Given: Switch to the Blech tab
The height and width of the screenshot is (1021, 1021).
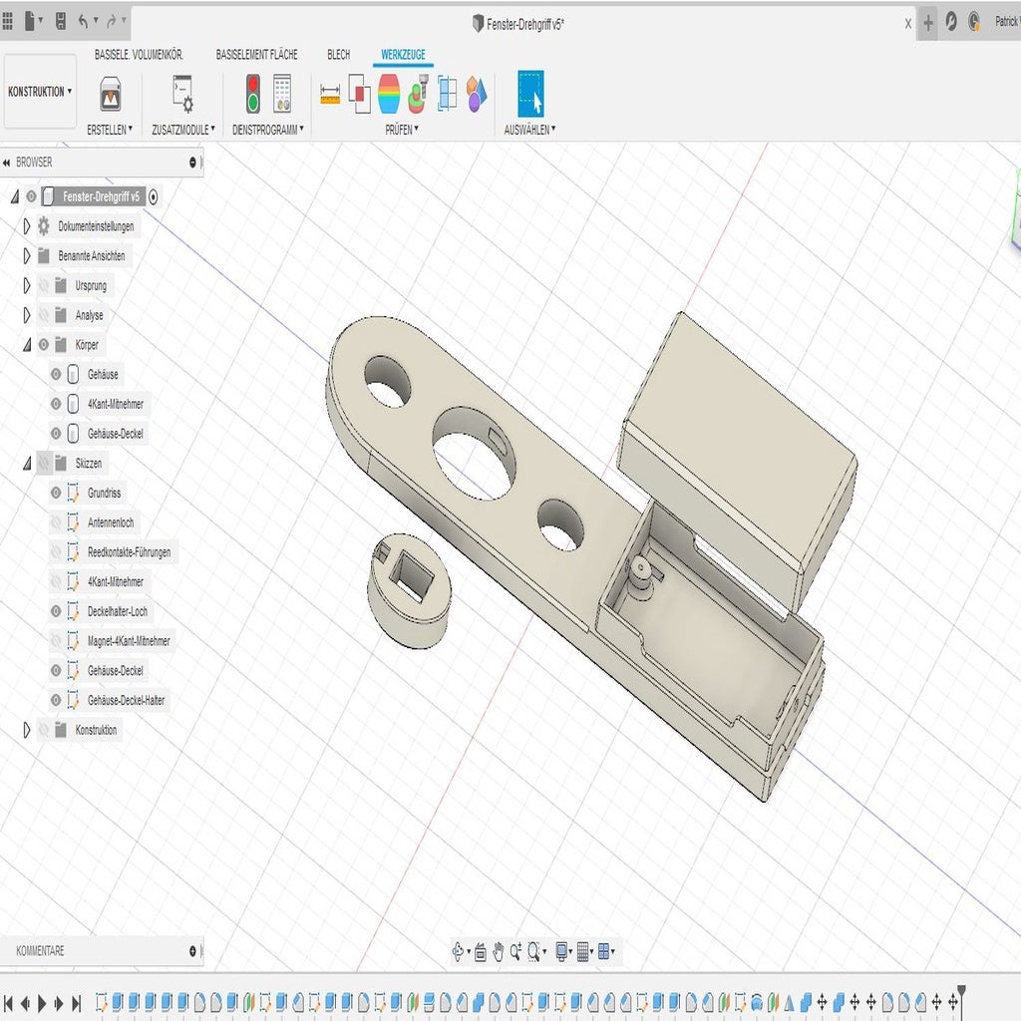Looking at the screenshot, I should (338, 55).
